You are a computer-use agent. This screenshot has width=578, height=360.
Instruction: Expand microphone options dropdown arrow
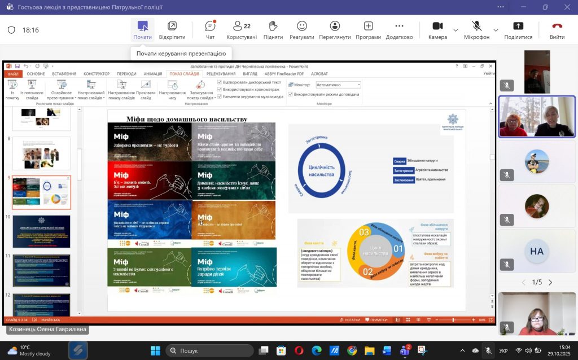[496, 30]
